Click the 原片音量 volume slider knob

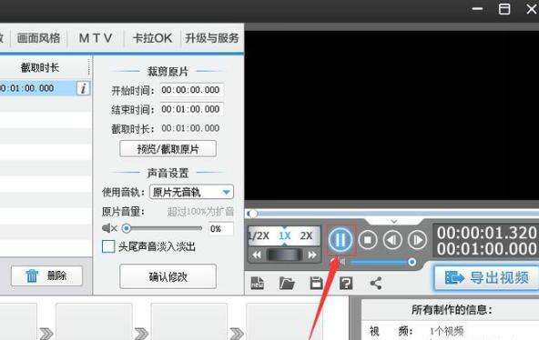[127, 228]
